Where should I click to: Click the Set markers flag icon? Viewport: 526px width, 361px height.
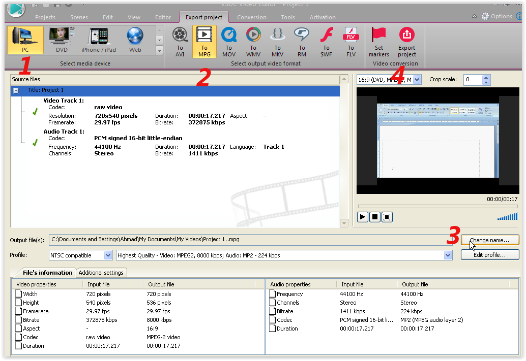(x=379, y=35)
